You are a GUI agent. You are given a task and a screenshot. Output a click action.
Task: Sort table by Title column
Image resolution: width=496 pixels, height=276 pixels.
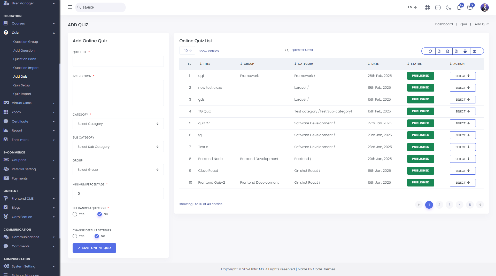[x=205, y=64]
